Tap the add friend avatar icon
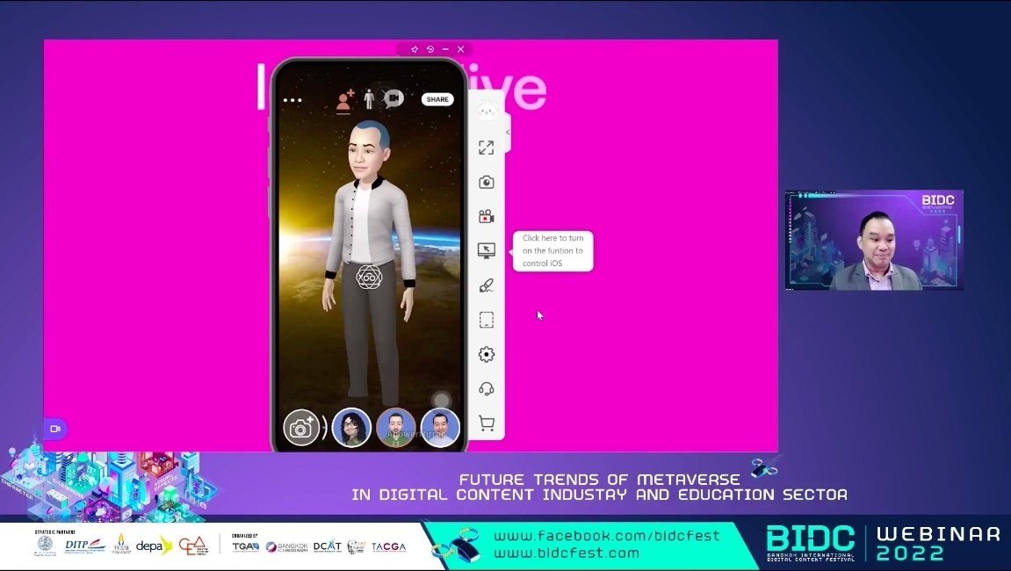 coord(345,101)
